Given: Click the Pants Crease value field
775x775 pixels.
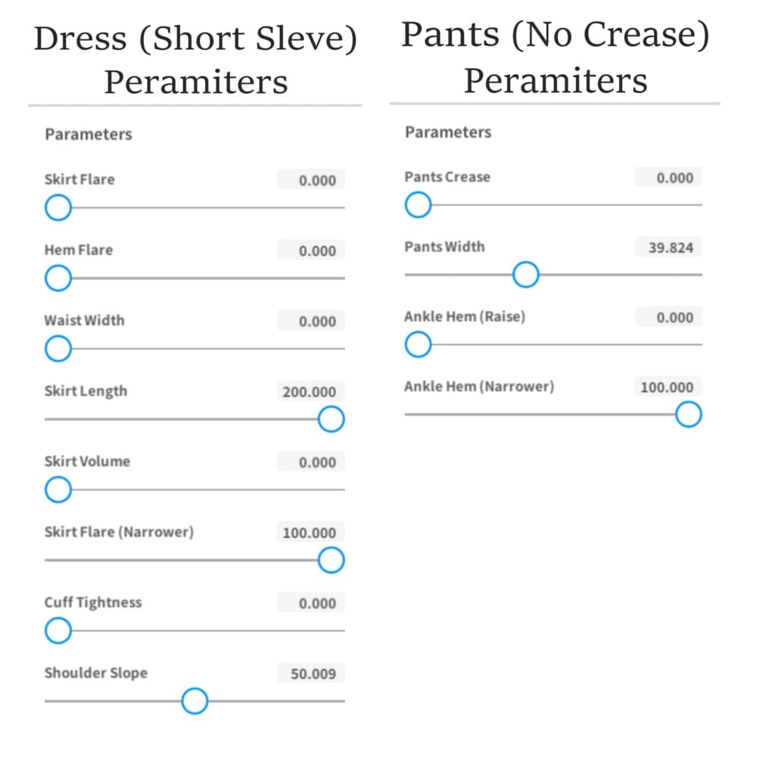Looking at the screenshot, I should point(670,178).
